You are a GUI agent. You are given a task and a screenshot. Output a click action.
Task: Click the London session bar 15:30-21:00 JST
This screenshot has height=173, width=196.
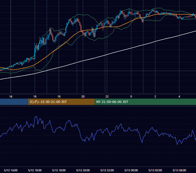tap(61, 102)
